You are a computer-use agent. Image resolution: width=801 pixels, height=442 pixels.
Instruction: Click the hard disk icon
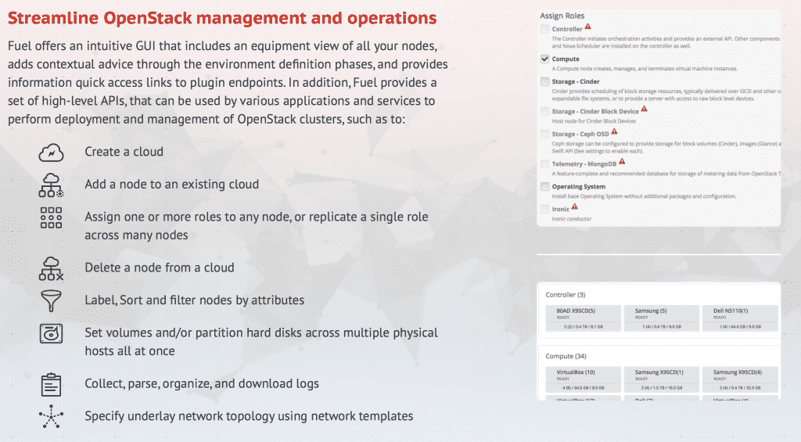[x=51, y=334]
